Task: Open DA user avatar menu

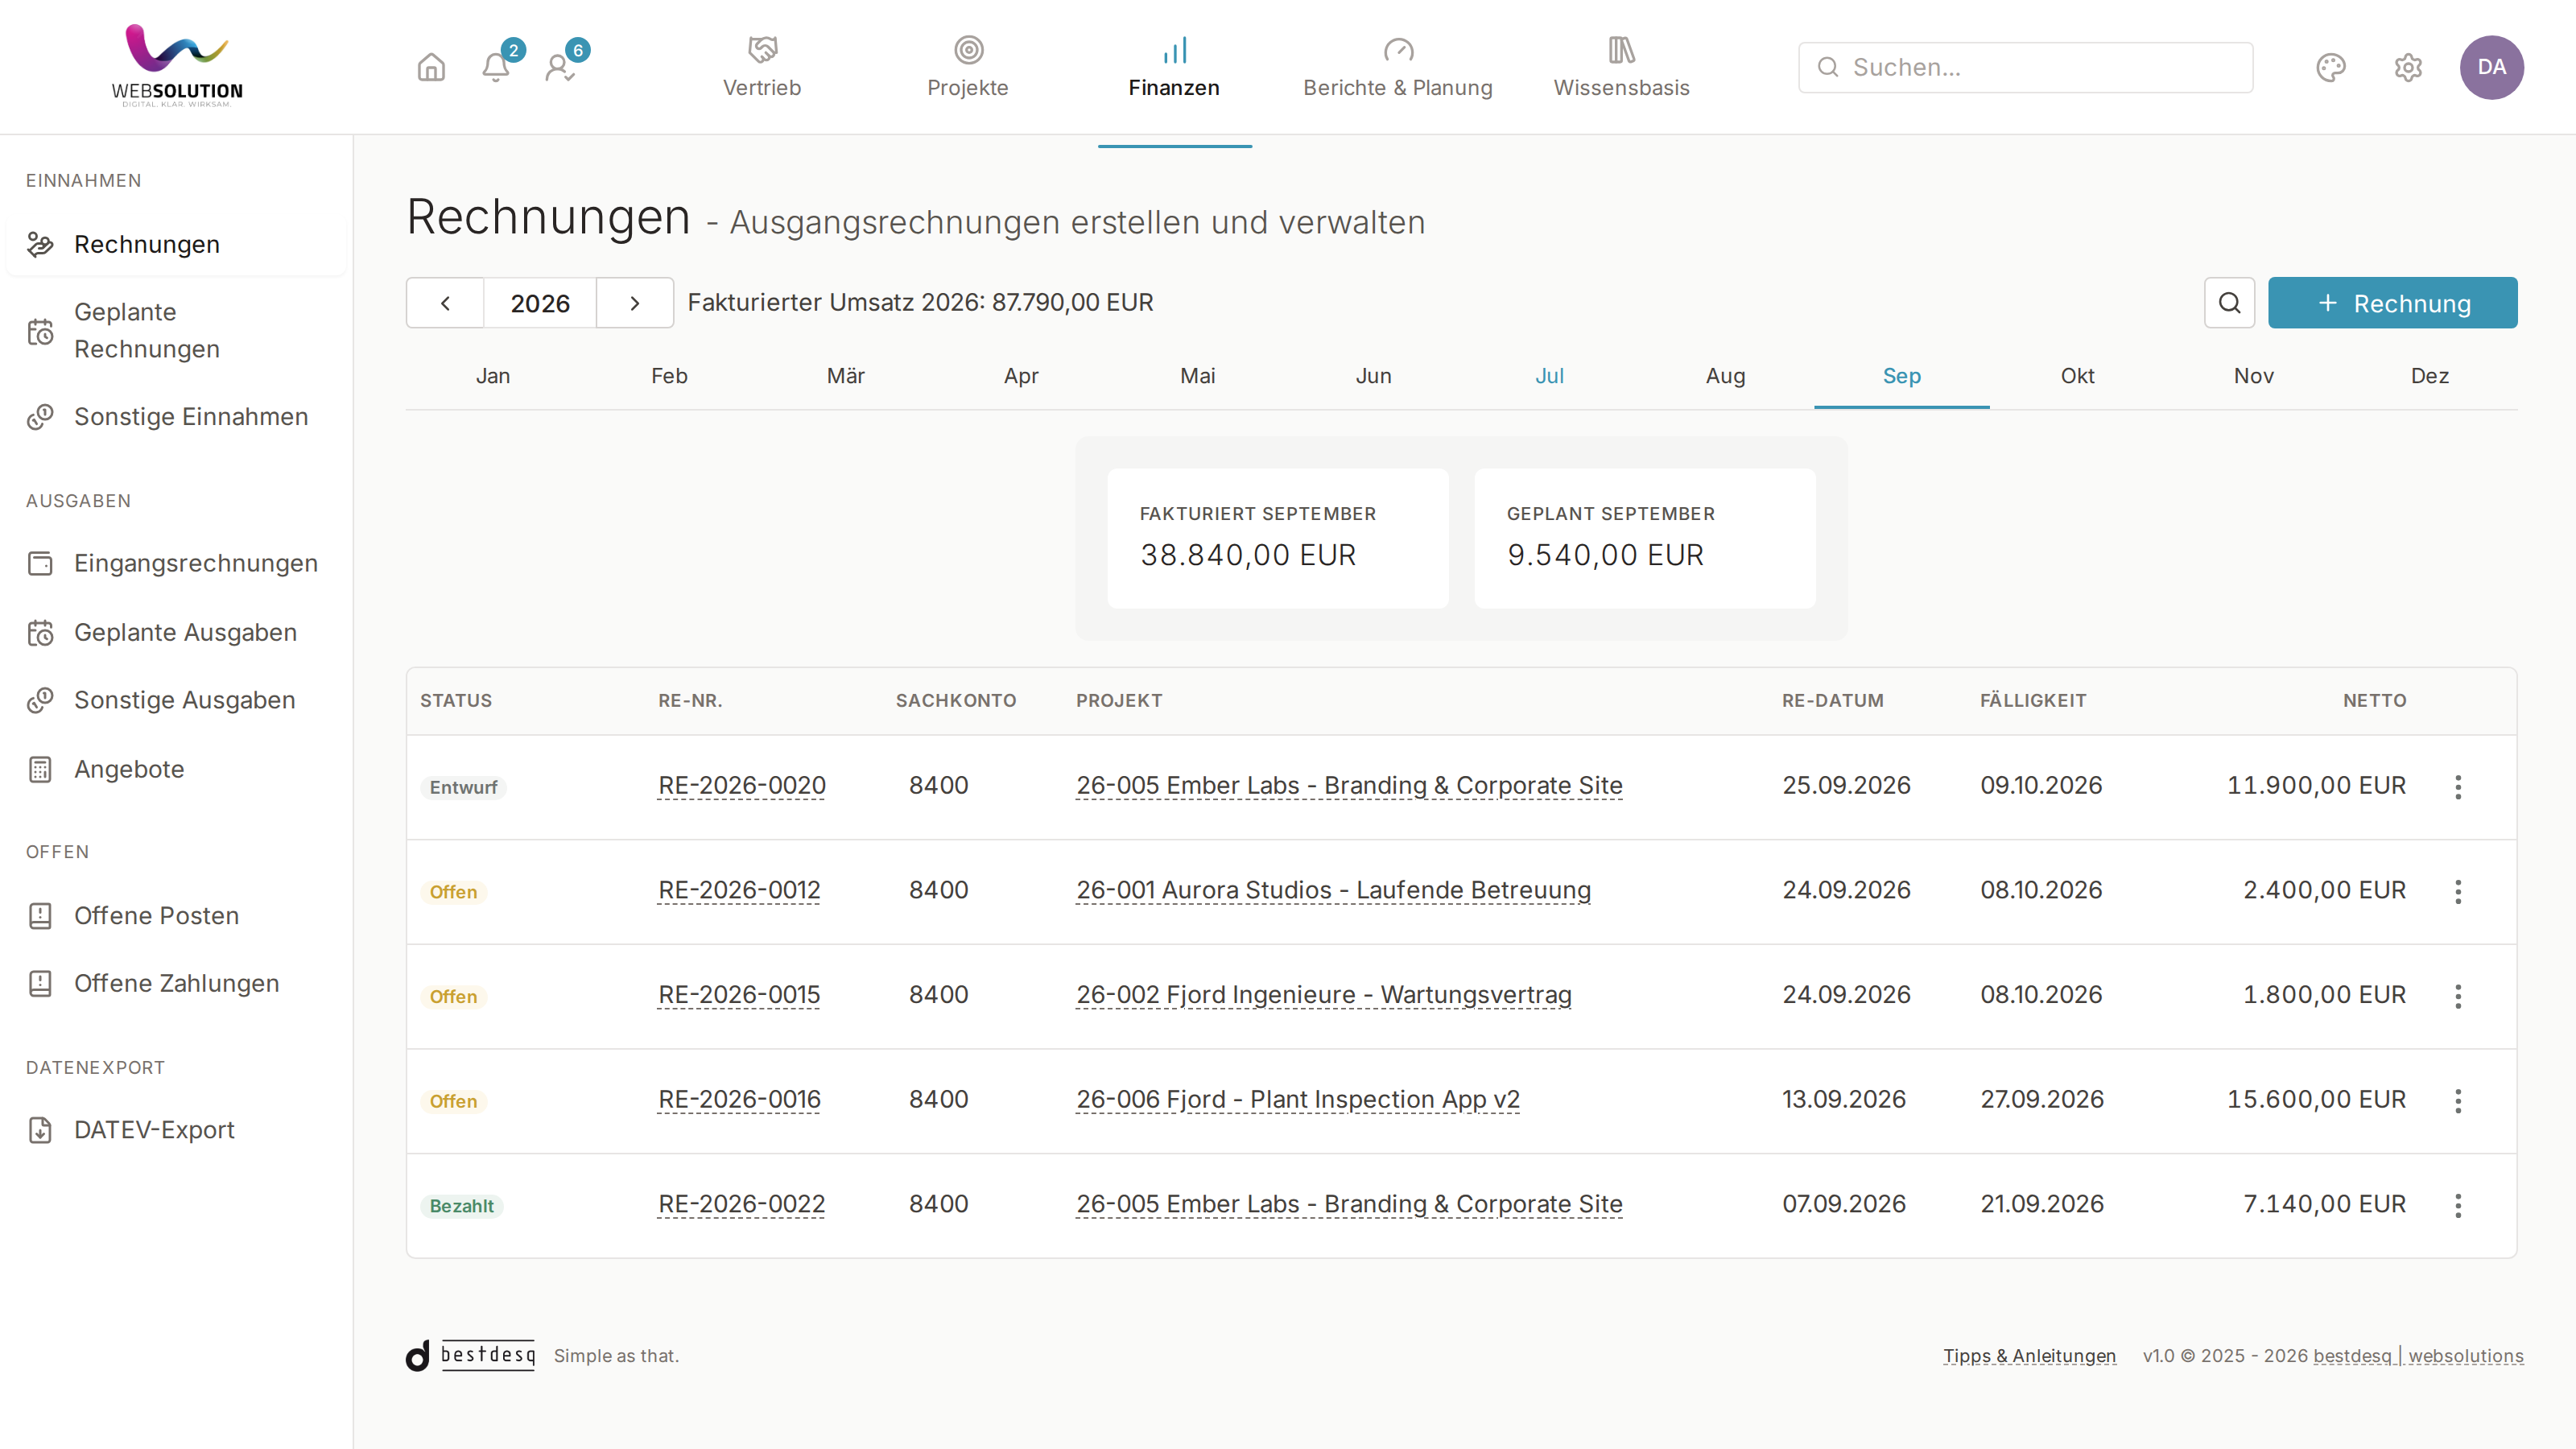Action: pyautogui.click(x=2491, y=67)
